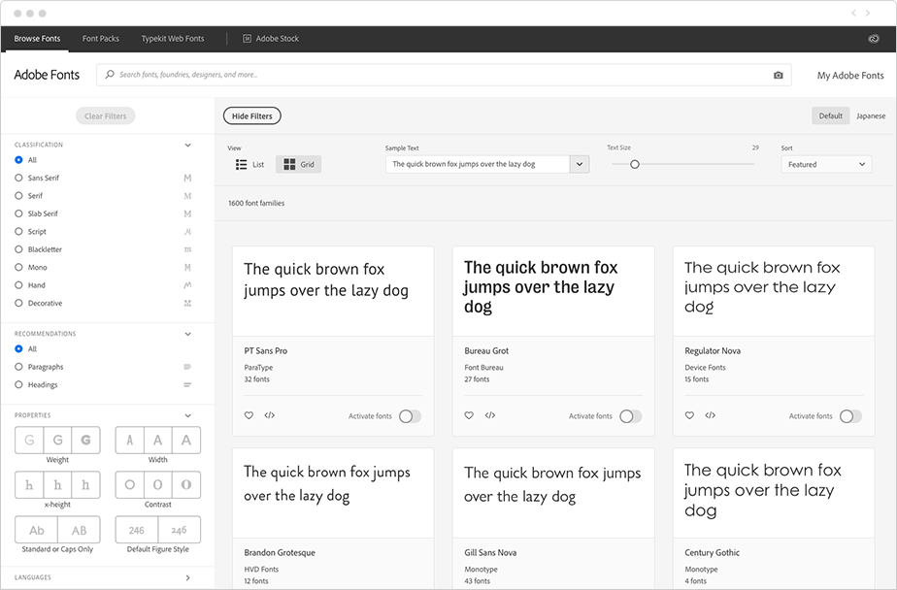Select medium x-height property
Viewport: 897px width, 590px height.
coord(58,485)
